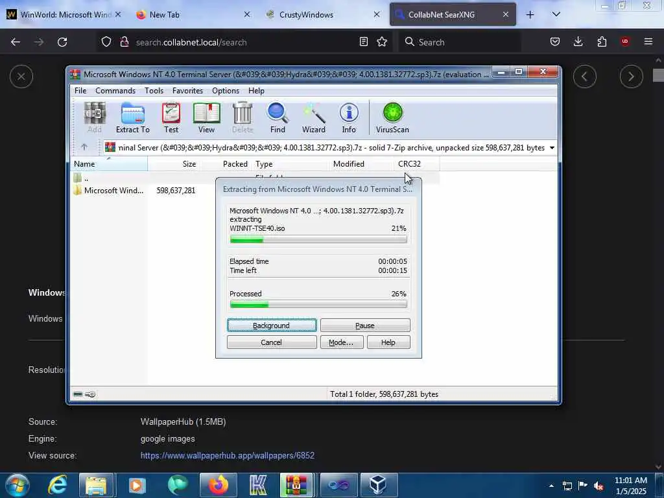Close the CollabNet SearXNG tab
The height and width of the screenshot is (498, 664).
click(506, 14)
